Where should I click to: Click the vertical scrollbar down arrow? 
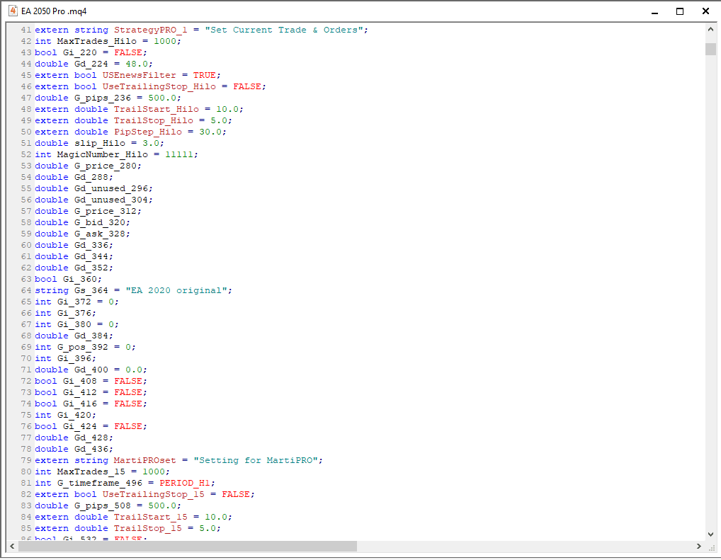pos(710,535)
